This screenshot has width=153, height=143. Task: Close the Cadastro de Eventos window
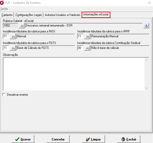click(149, 3)
